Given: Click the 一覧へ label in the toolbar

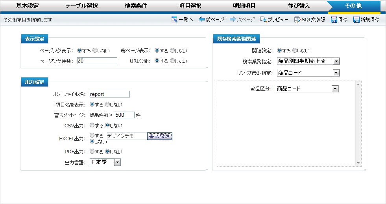Looking at the screenshot, I should coord(186,19).
